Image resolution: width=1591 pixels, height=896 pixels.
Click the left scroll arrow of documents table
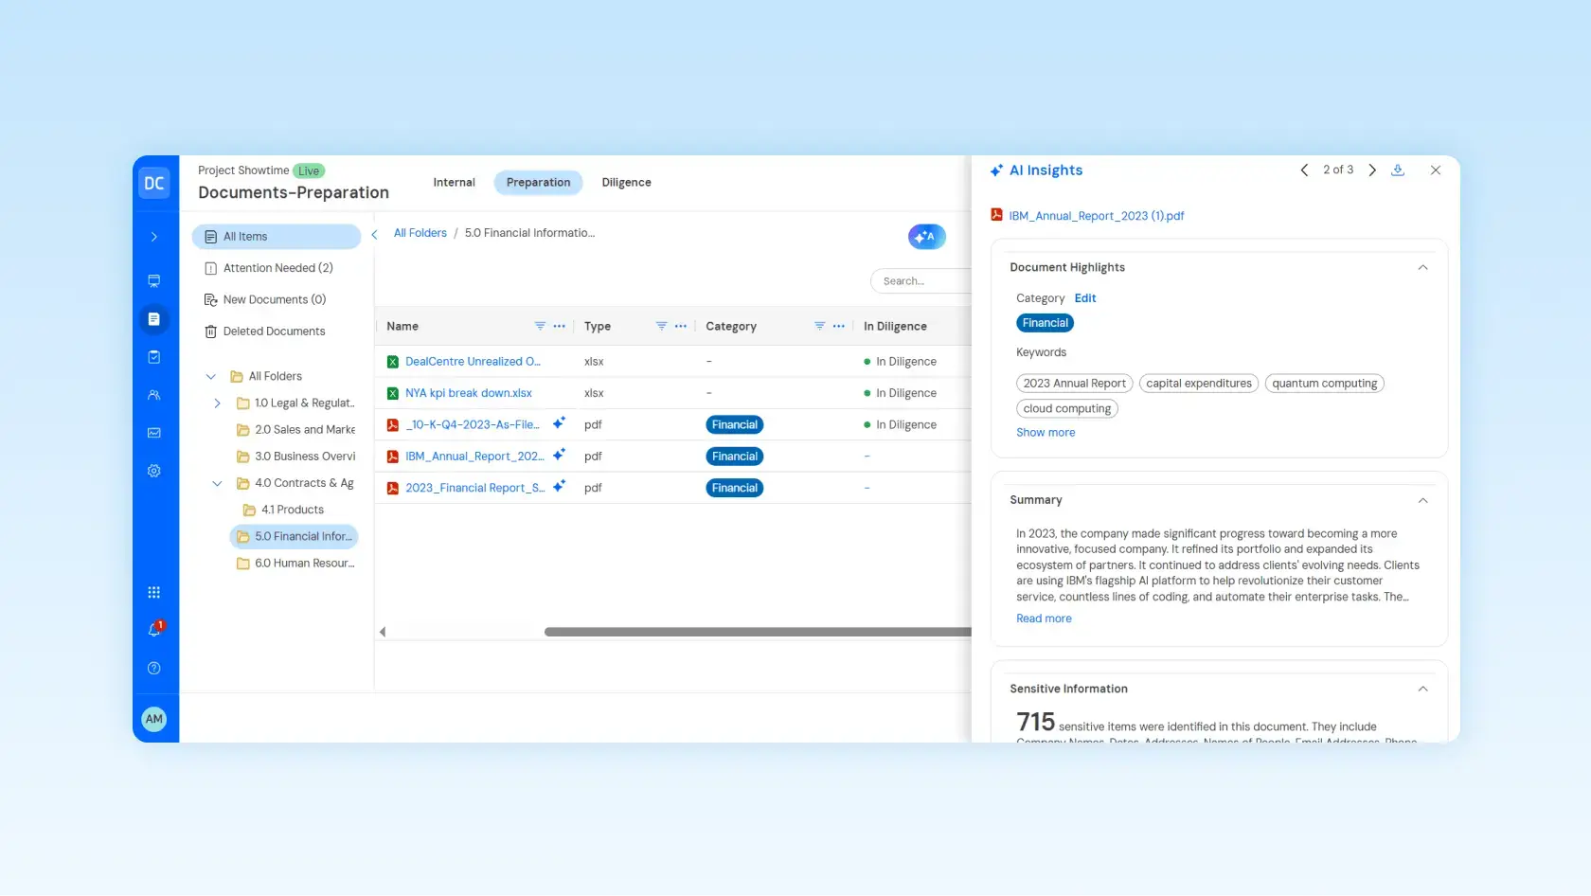383,632
